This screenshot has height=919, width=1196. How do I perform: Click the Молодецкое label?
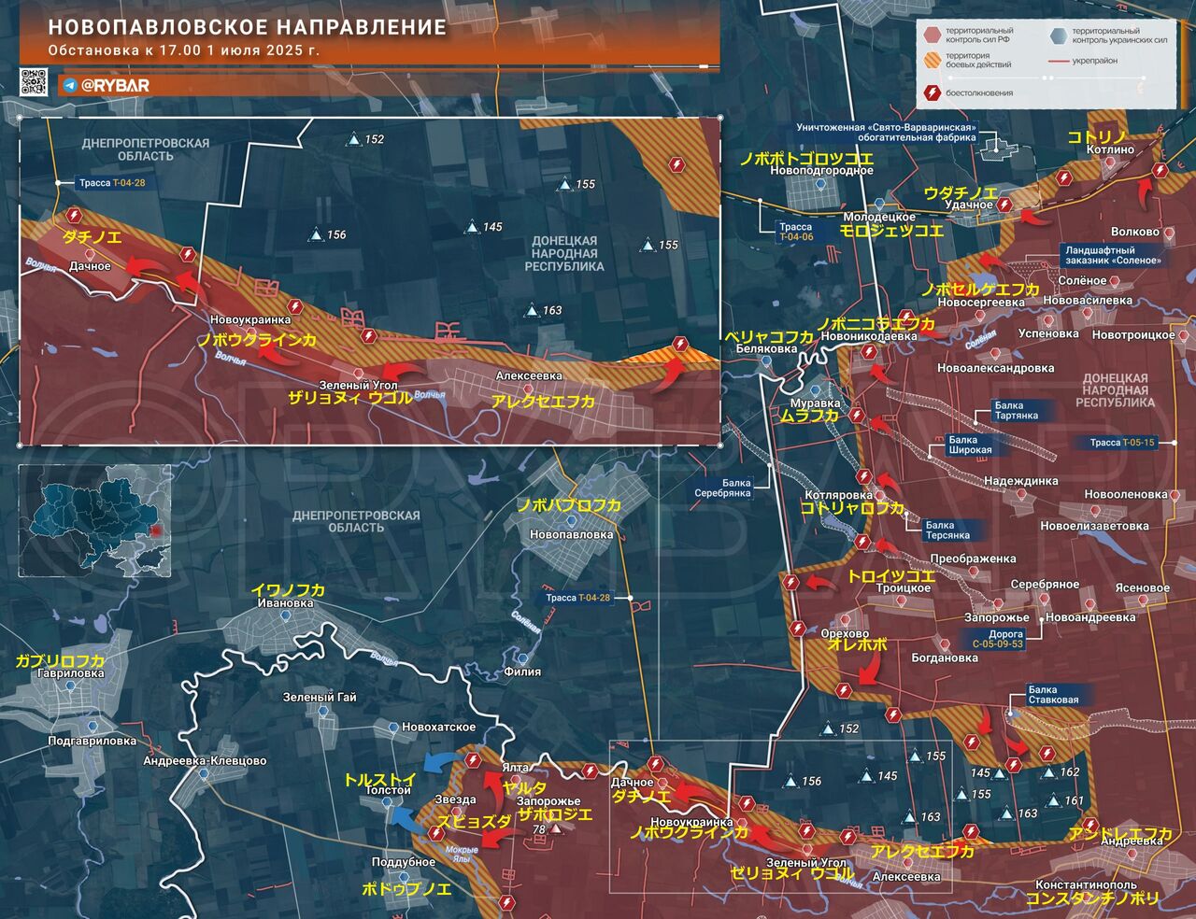(x=879, y=217)
